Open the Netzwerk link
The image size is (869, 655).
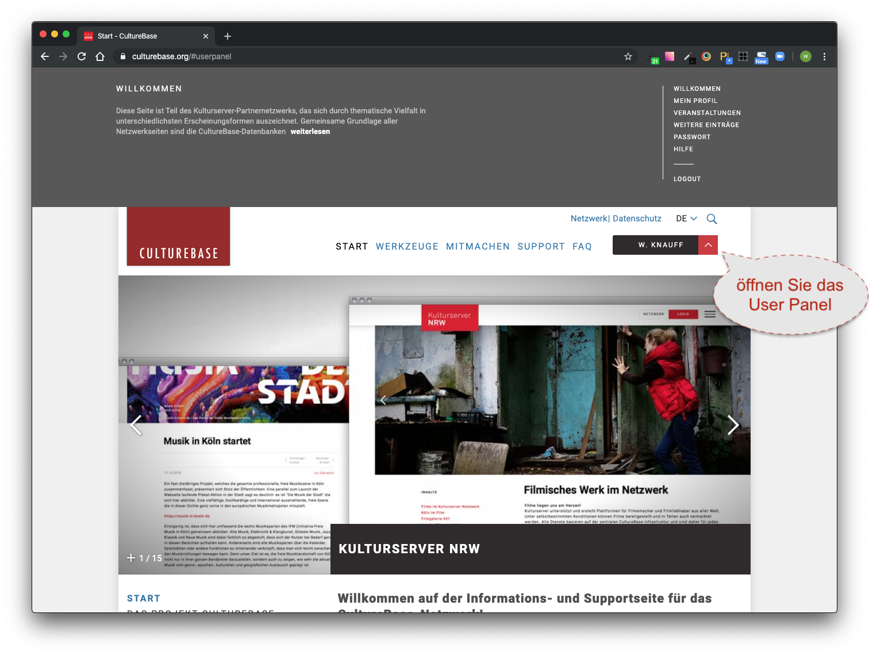click(589, 219)
